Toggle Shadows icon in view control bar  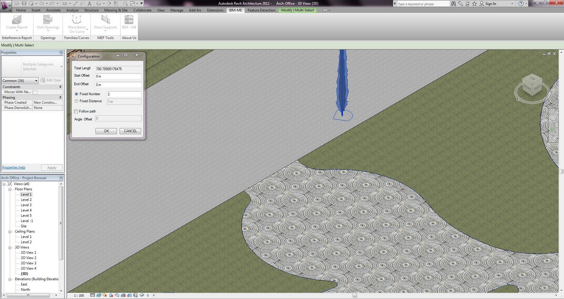[111, 295]
